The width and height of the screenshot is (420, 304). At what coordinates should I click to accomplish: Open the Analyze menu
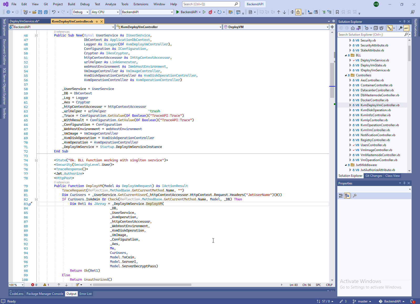click(111, 4)
